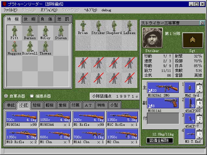Click the 装備全解除 button

[x=159, y=141]
